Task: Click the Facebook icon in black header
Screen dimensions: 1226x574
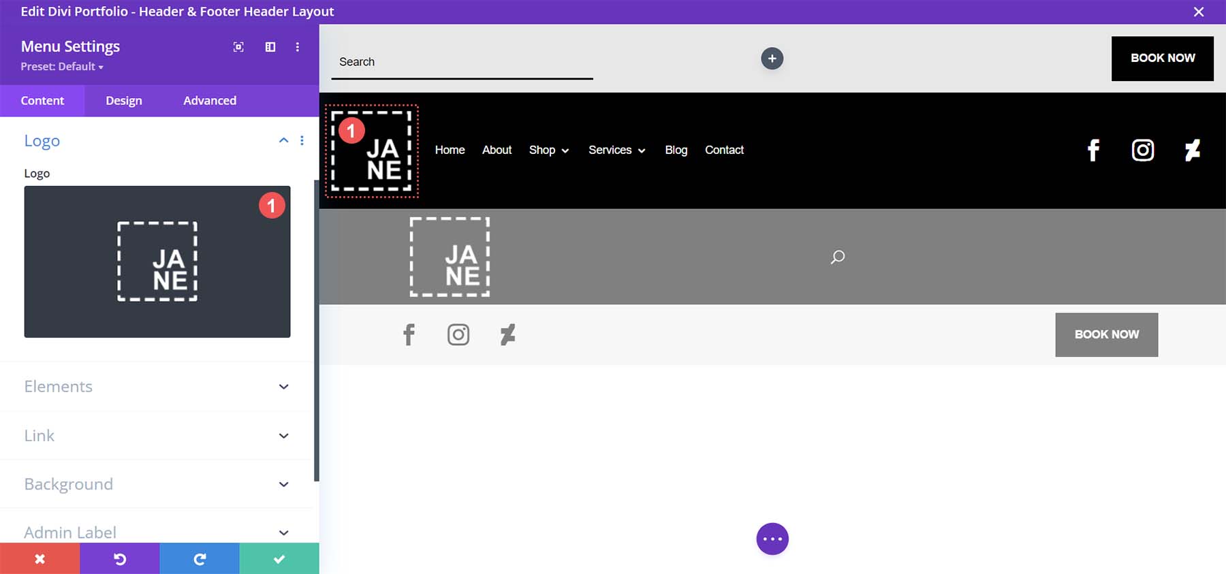Action: tap(1093, 150)
